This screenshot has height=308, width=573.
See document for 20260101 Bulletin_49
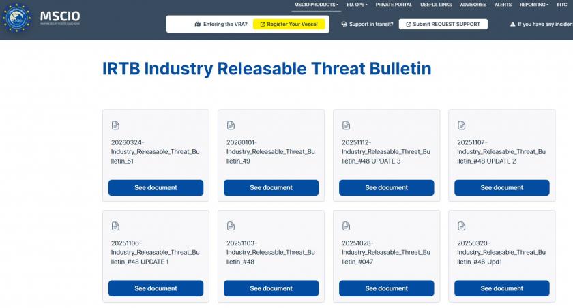point(271,187)
